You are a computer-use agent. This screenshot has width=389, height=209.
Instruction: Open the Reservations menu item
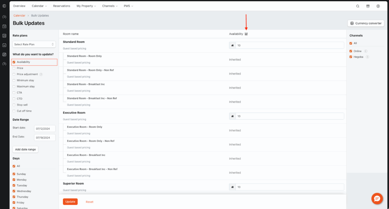point(62,6)
